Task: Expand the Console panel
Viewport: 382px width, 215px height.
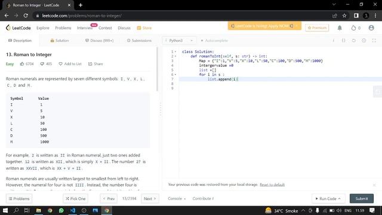Action: click(177, 199)
